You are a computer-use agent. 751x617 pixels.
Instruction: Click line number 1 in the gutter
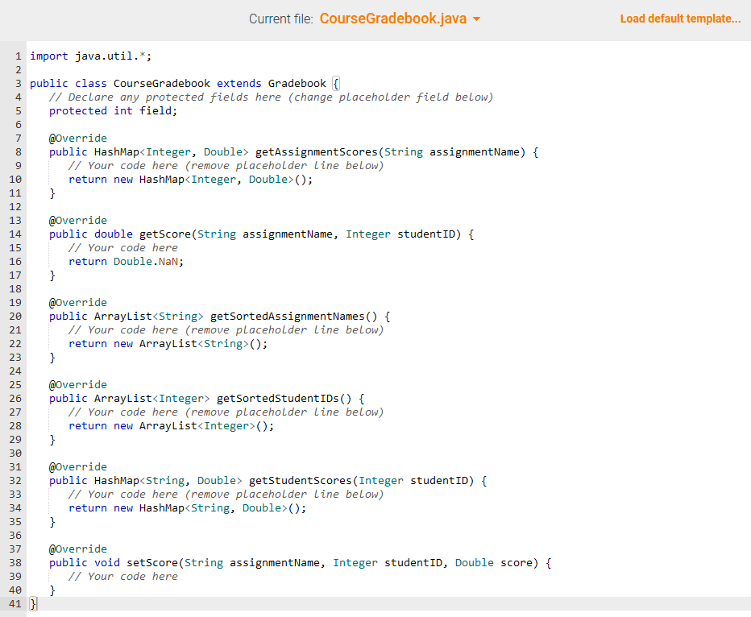click(x=17, y=56)
